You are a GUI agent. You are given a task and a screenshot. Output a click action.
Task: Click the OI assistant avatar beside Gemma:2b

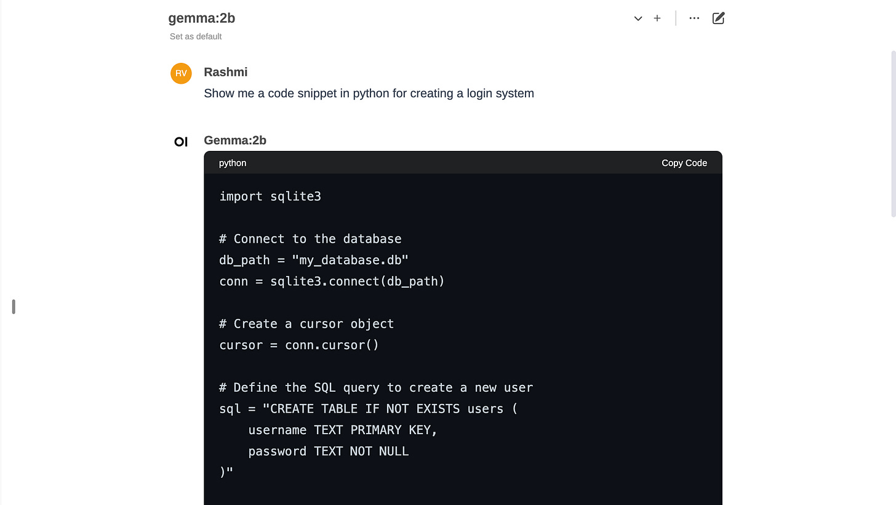pyautogui.click(x=180, y=141)
